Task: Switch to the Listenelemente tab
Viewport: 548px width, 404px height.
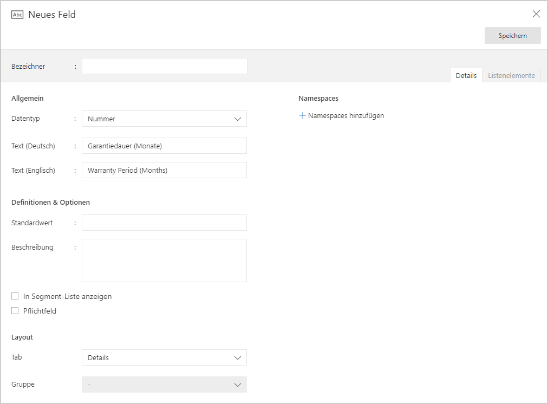Action: [511, 75]
